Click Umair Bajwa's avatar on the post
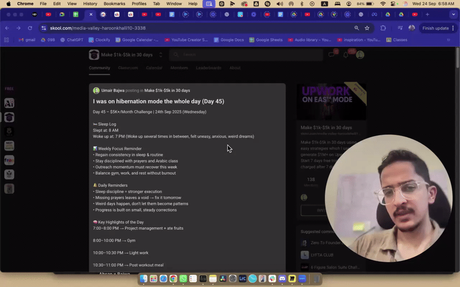Screen dimensions: 460x287 (x=96, y=91)
